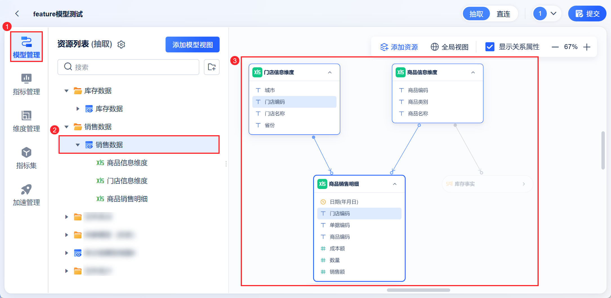Open 加速管理 in the sidebar
This screenshot has width=611, height=298.
[26, 195]
